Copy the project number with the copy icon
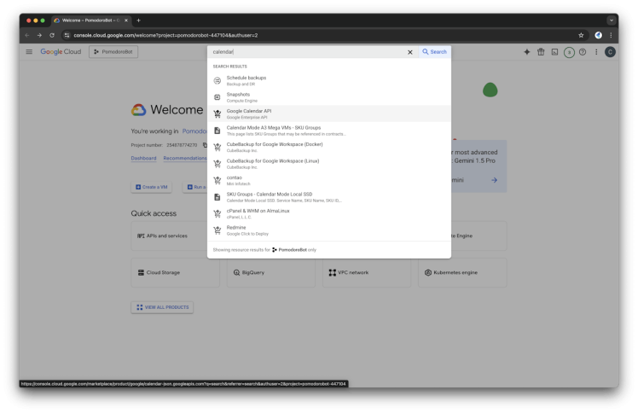Viewport: 638px width, 413px height. coord(205,145)
